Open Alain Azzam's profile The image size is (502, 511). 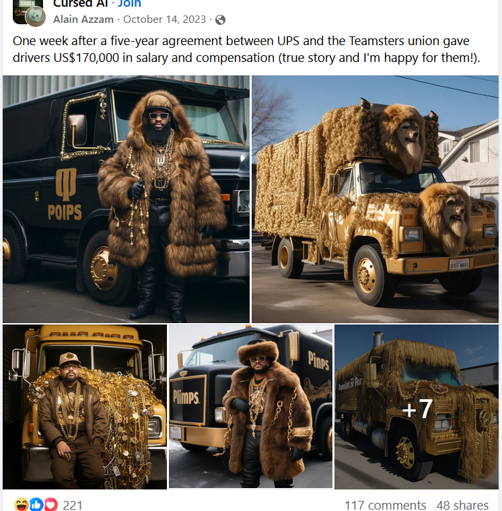[x=83, y=20]
